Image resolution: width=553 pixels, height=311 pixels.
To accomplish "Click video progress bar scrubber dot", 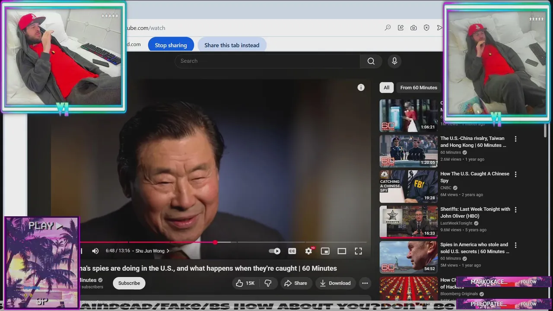I will pos(215,242).
